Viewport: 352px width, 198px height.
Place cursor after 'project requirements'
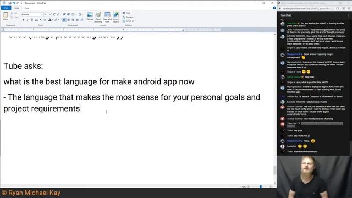(80, 109)
